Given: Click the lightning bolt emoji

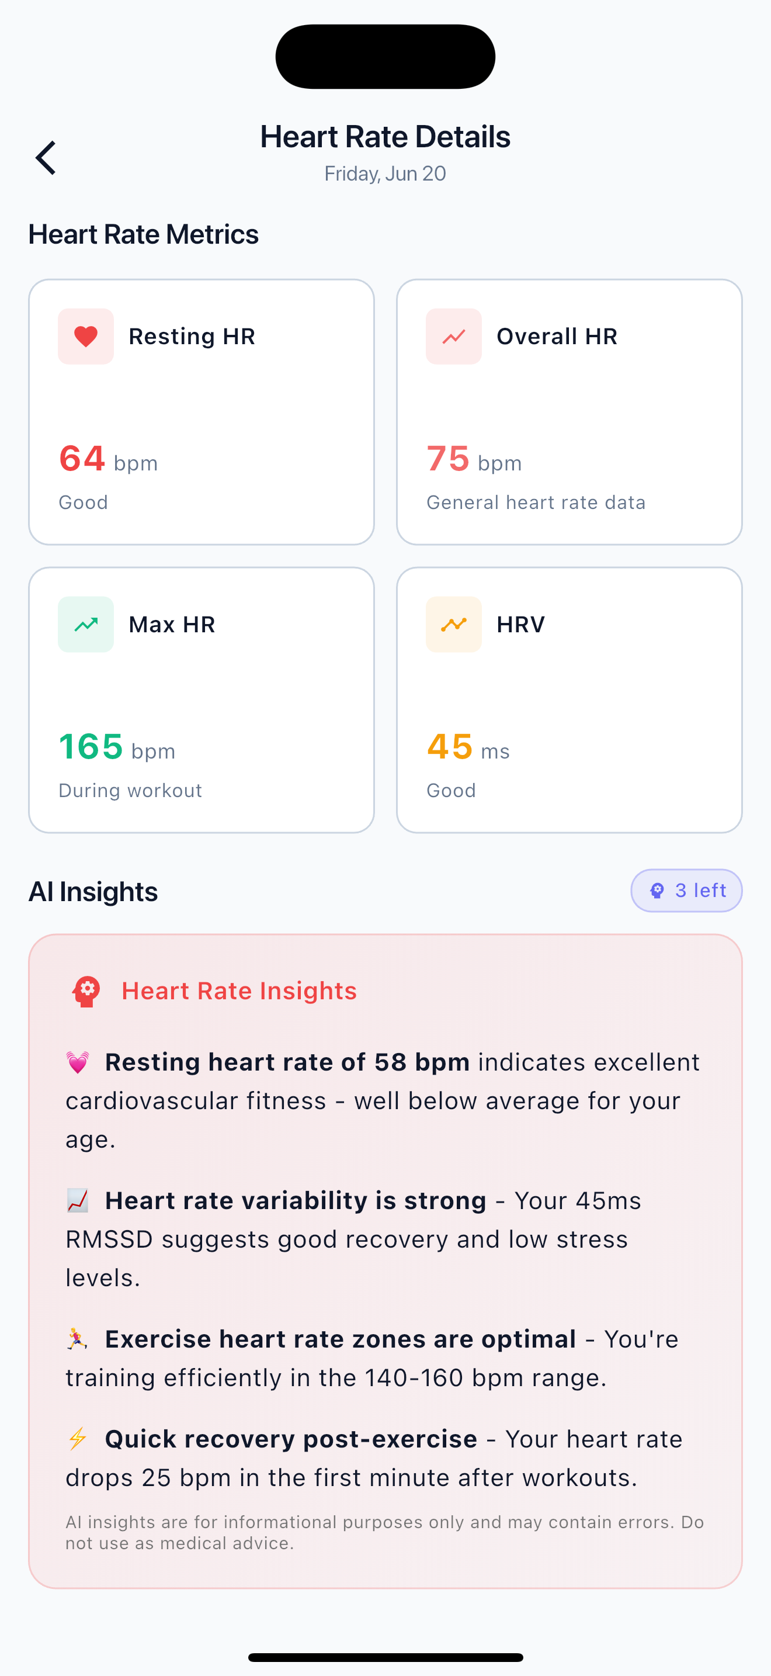Looking at the screenshot, I should coord(78,1439).
